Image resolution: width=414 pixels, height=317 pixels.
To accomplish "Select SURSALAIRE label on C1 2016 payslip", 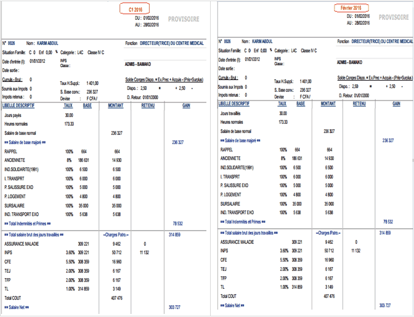I will (x=15, y=206).
